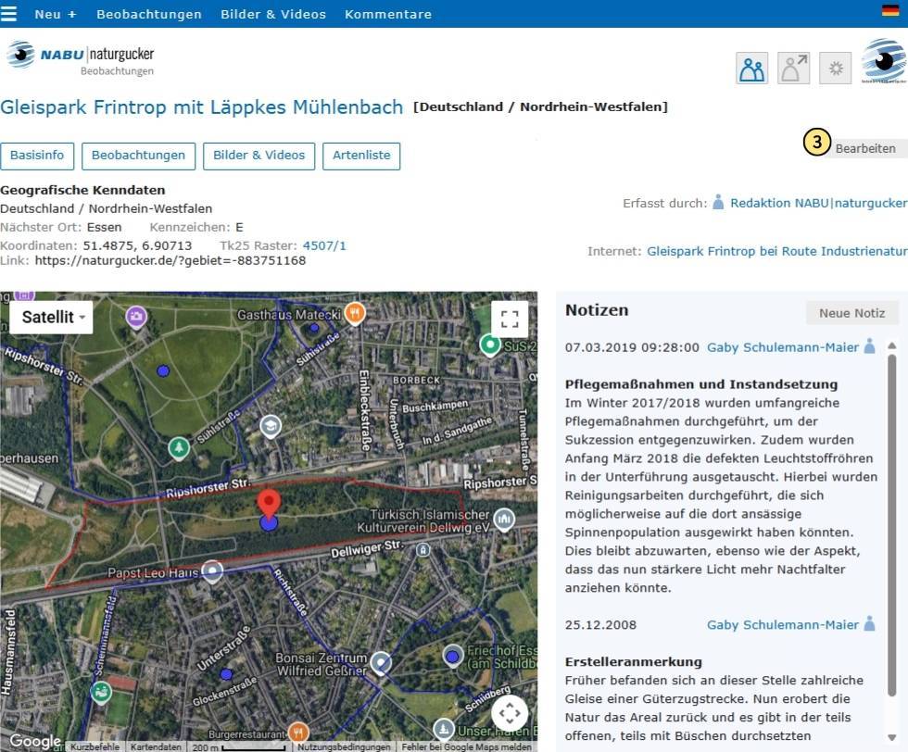Click user icon beside Redaktion NABU|naturgucker
This screenshot has width=908, height=752.
pyautogui.click(x=718, y=202)
